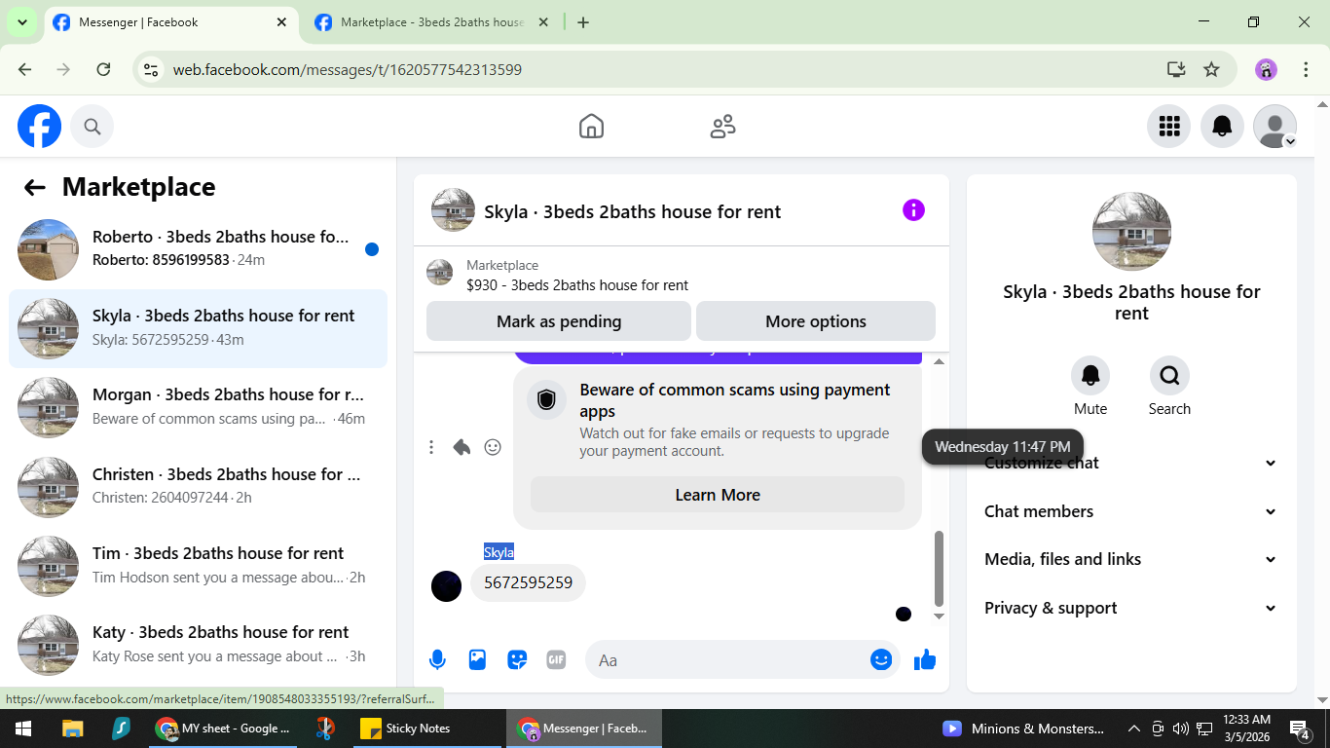
Task: Click the message bubble 5672595259
Action: (529, 583)
